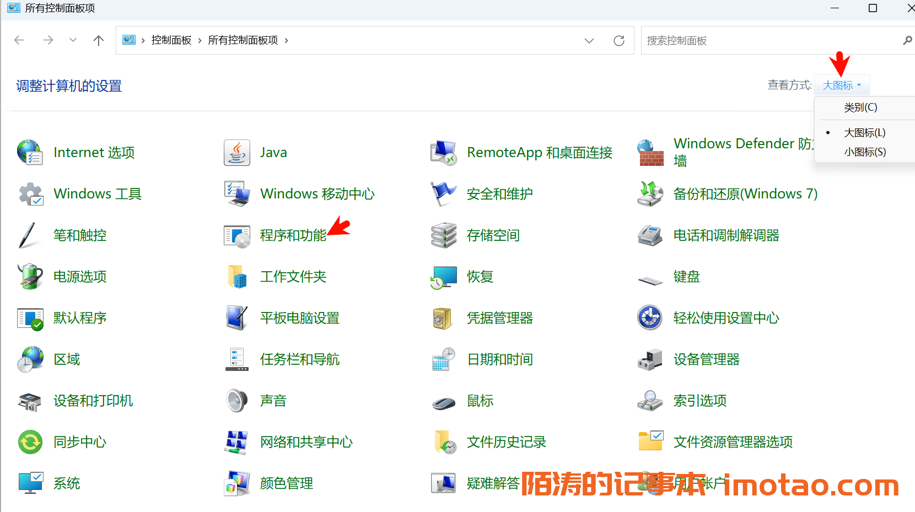This screenshot has height=512, width=915.
Task: Click the Programs and Features (程序和功能) icon
Action: pos(237,236)
